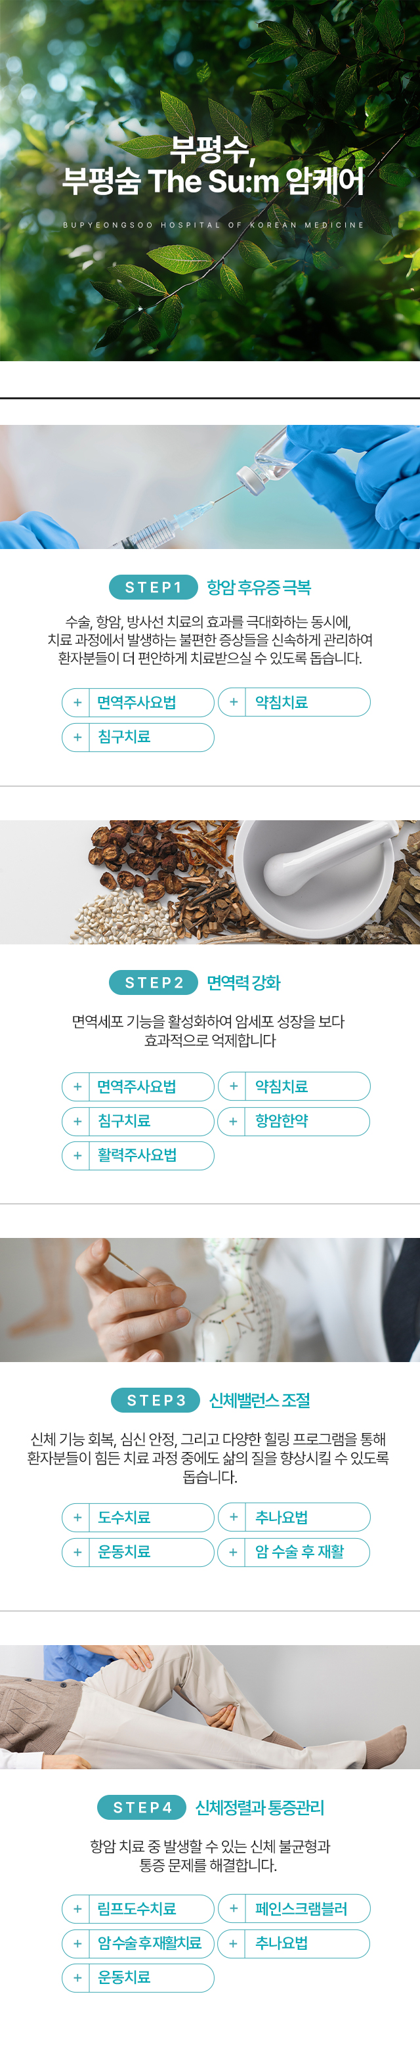Expand 약침치료 under STEP2
The width and height of the screenshot is (420, 2072).
(294, 1087)
